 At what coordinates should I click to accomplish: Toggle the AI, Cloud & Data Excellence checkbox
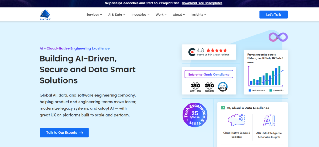point(223,108)
